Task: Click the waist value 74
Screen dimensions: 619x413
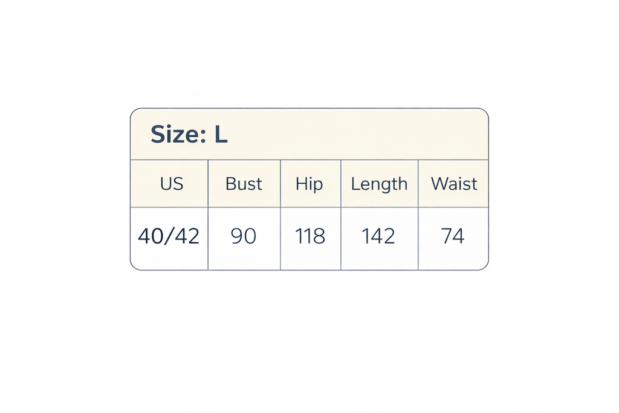Action: coord(453,236)
